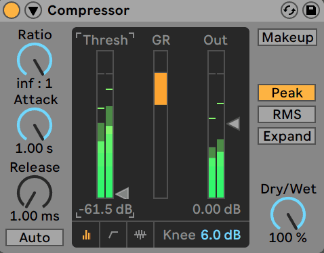This screenshot has height=253, width=324.
Task: Click the Hot-Swap preset arrows icon
Action: [x=289, y=10]
